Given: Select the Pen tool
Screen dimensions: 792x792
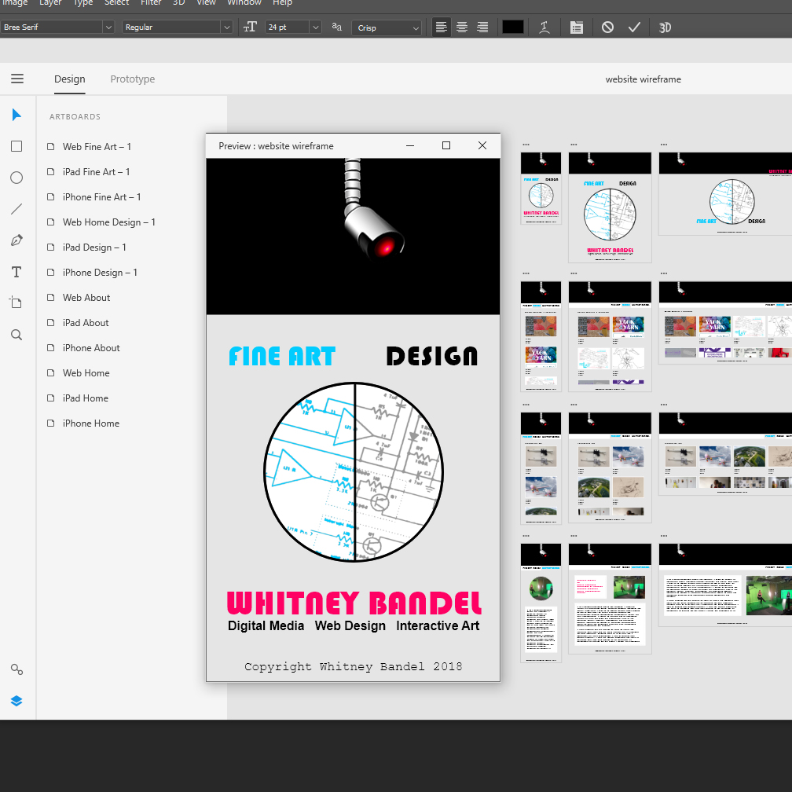Looking at the screenshot, I should tap(16, 240).
